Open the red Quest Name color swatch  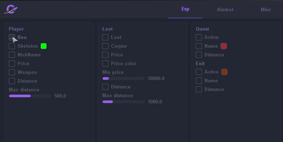tap(223, 46)
